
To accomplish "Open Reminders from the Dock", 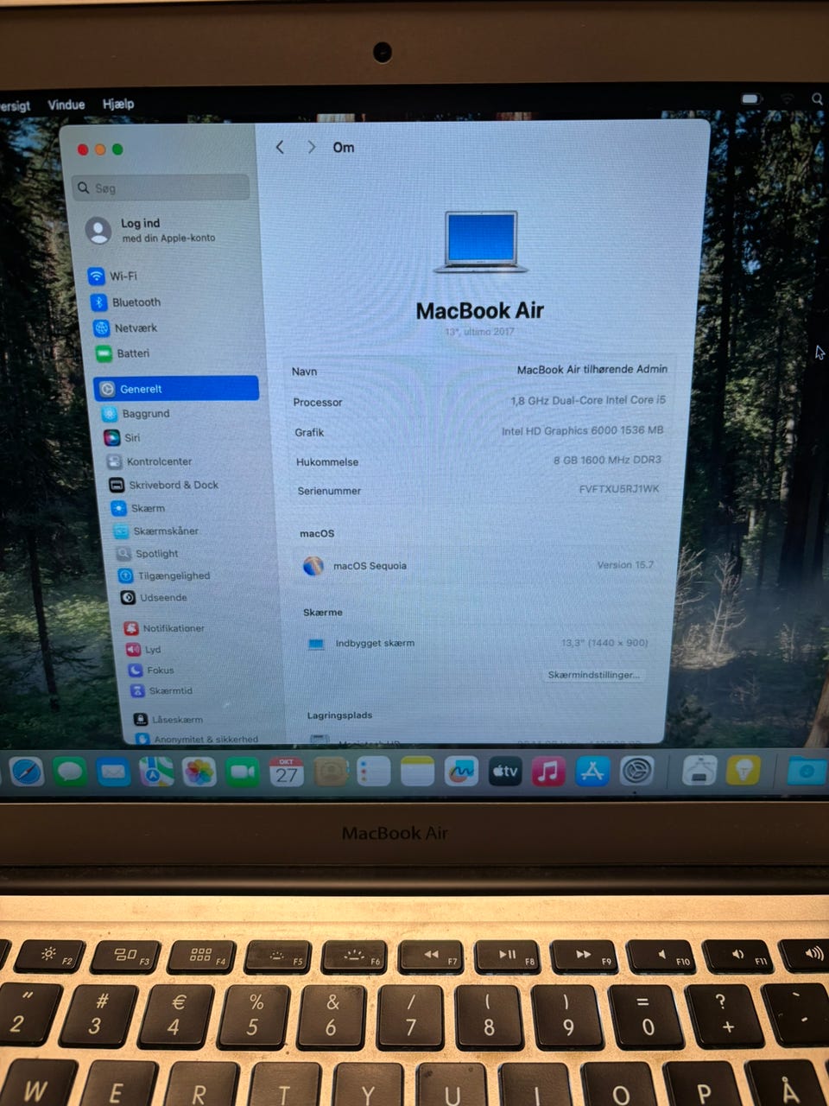I will (x=374, y=772).
